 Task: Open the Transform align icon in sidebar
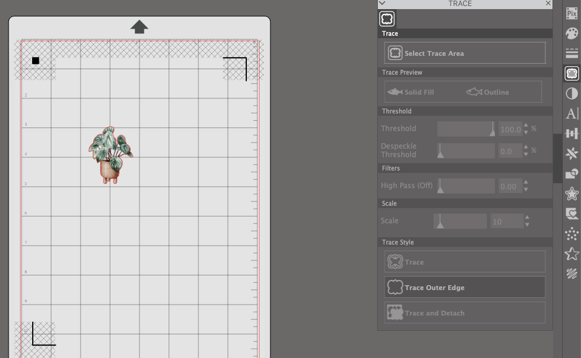coord(572,133)
